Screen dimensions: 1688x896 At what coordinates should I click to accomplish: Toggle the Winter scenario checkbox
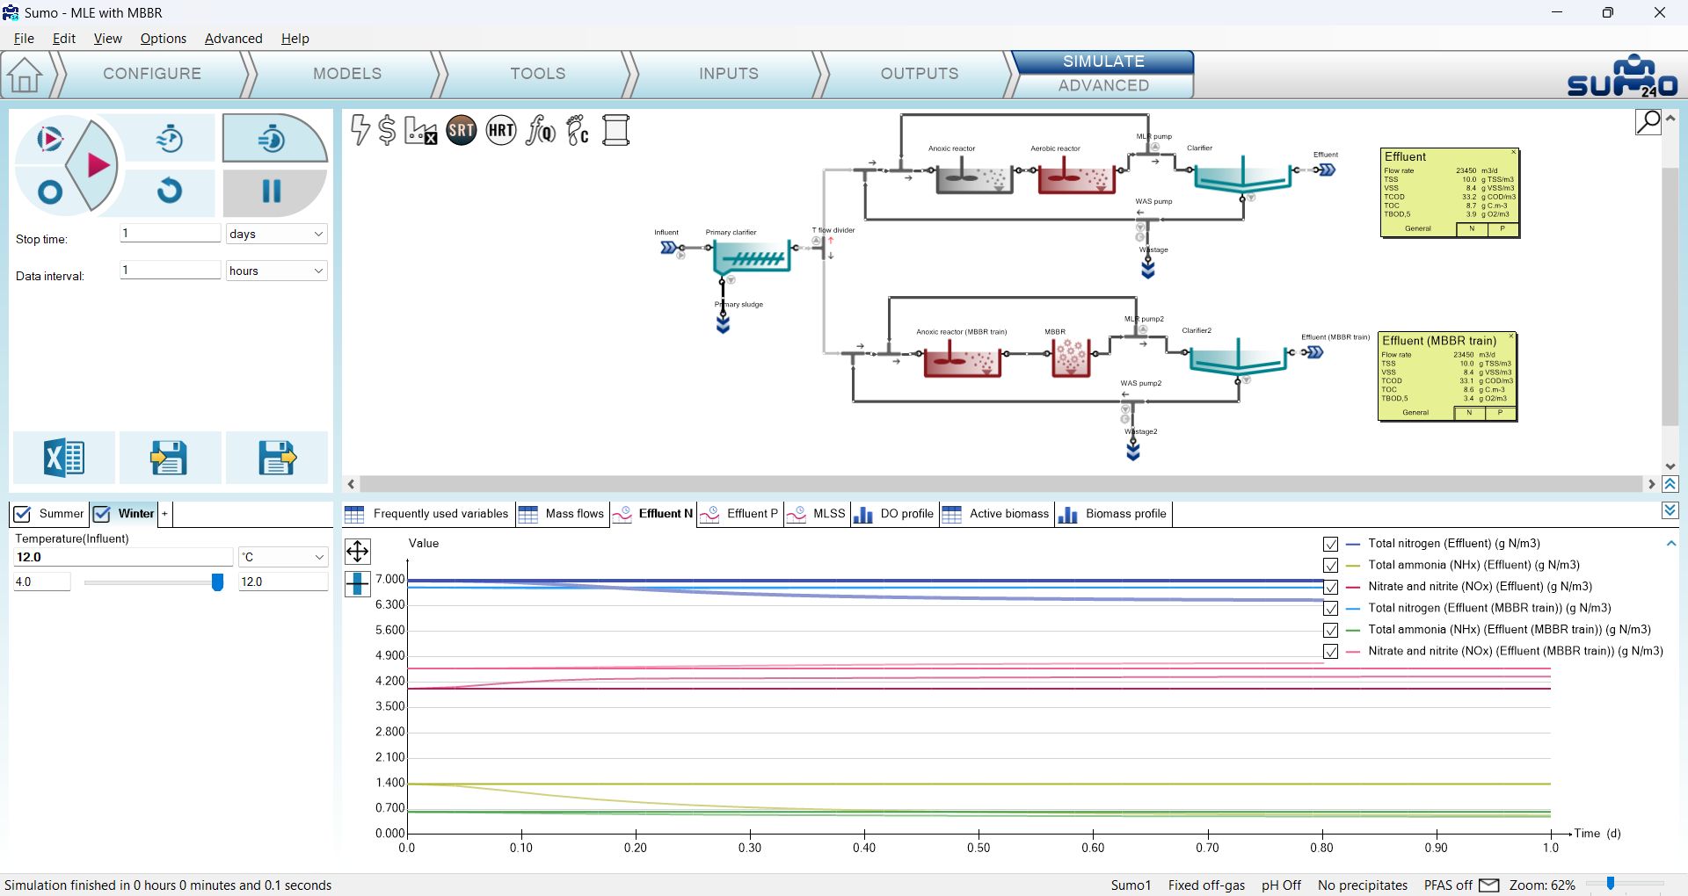coord(102,514)
